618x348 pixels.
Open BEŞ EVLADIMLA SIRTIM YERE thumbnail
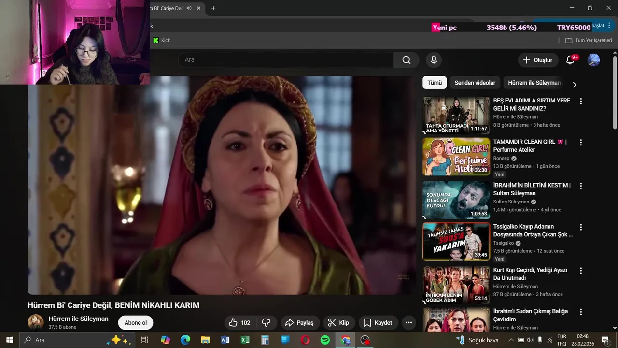[x=456, y=116]
